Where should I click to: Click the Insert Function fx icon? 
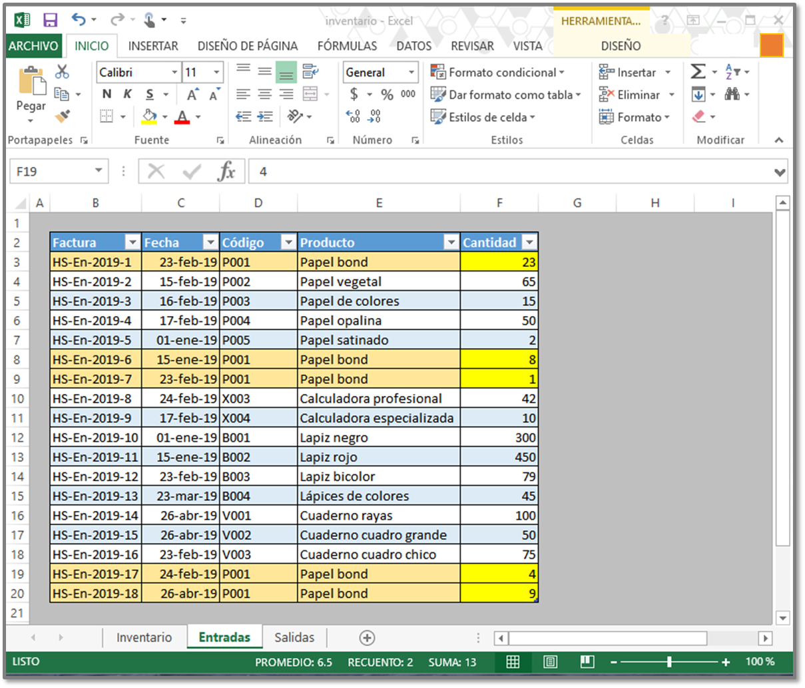(226, 172)
